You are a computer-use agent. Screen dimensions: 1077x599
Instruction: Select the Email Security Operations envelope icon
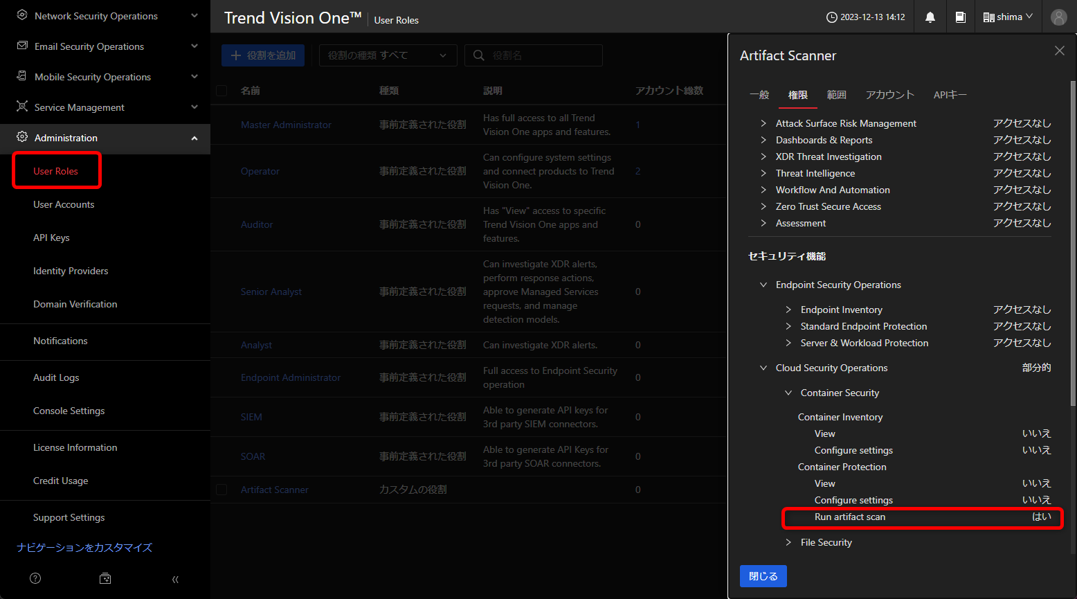coord(20,46)
